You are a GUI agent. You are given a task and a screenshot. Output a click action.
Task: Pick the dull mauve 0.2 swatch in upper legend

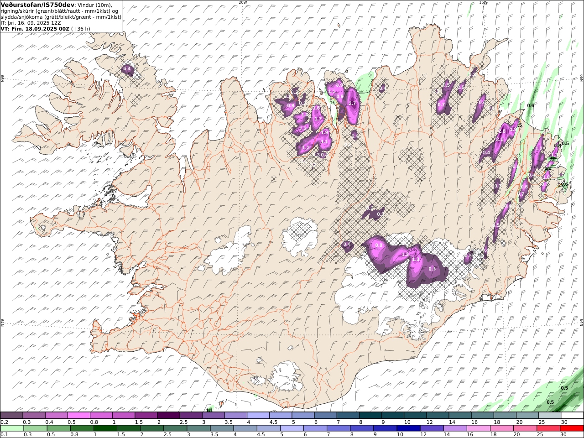click(x=11, y=416)
